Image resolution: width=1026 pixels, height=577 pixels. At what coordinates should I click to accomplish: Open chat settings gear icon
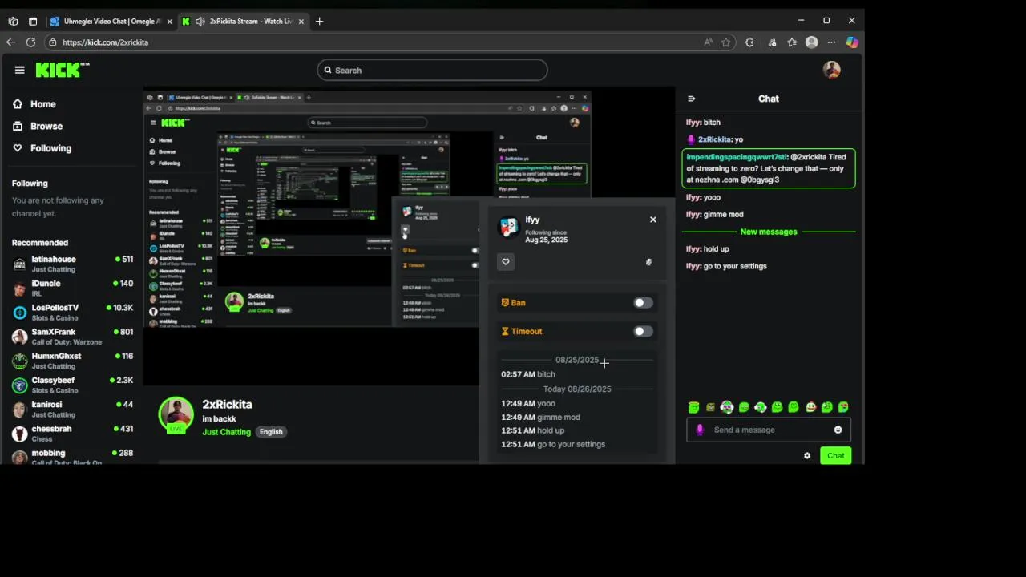[x=807, y=456]
